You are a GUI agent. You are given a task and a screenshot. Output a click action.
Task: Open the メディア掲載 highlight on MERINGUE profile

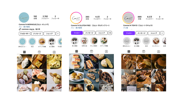pos(42,41)
